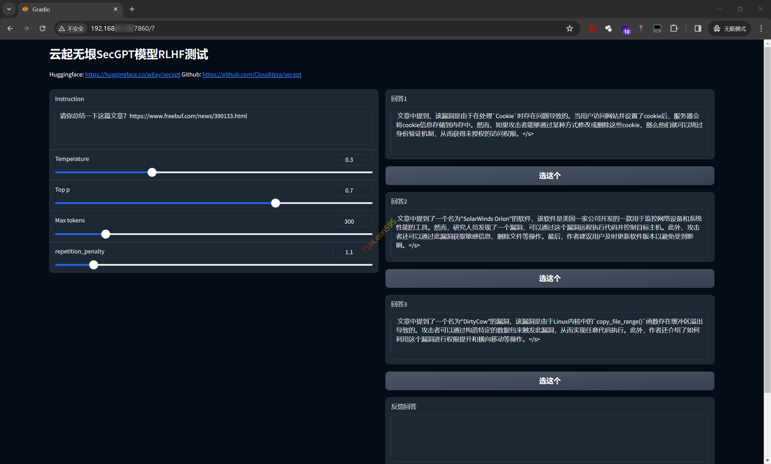Screen dimensions: 771x464
Task: Open the Github Clouditera secgpt link
Action: (251, 74)
